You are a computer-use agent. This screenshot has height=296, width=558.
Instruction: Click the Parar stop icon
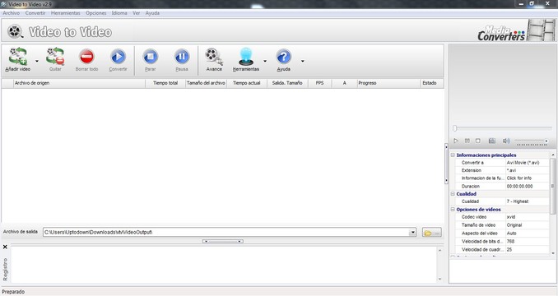point(150,56)
